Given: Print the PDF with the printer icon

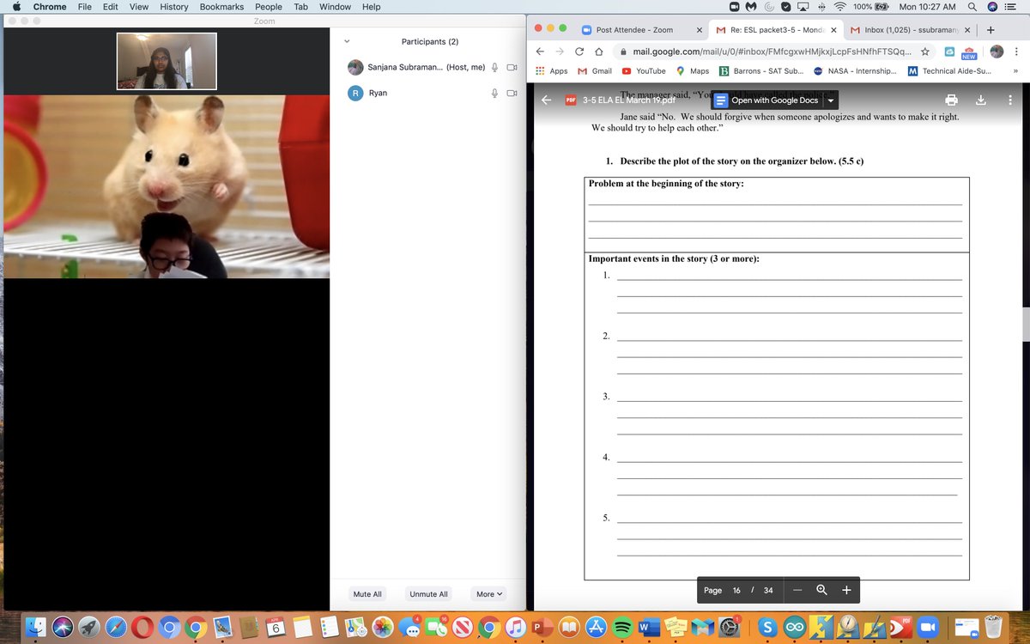Looking at the screenshot, I should [x=951, y=100].
